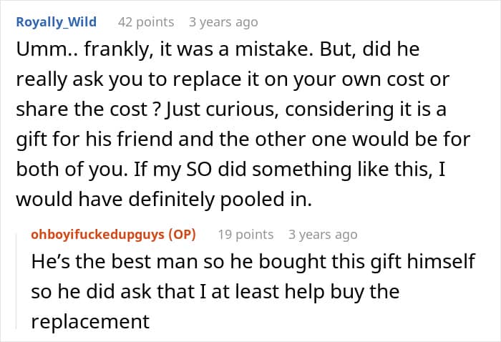501x342 pixels.
Task: Click the line "really ask you to replace"
Action: coord(233,80)
